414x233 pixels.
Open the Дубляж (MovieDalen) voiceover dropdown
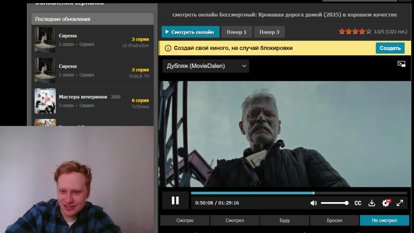pyautogui.click(x=206, y=66)
